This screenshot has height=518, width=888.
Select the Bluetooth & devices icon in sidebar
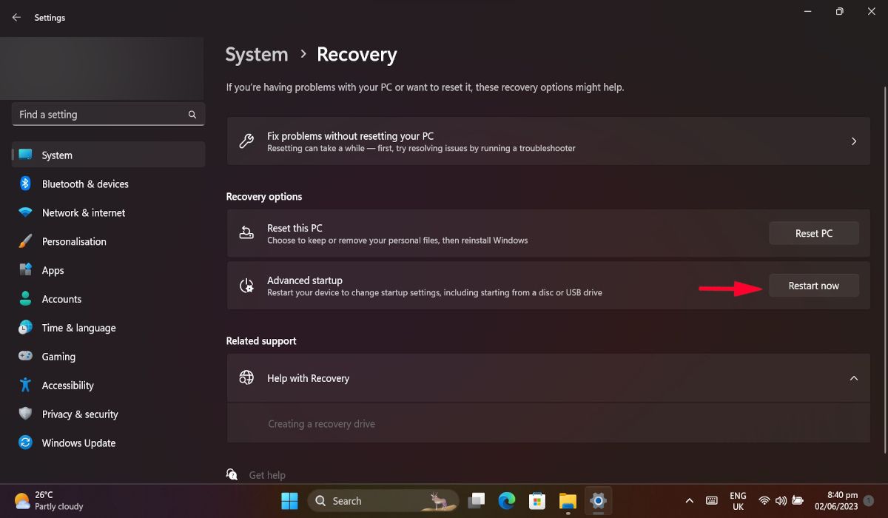(25, 184)
